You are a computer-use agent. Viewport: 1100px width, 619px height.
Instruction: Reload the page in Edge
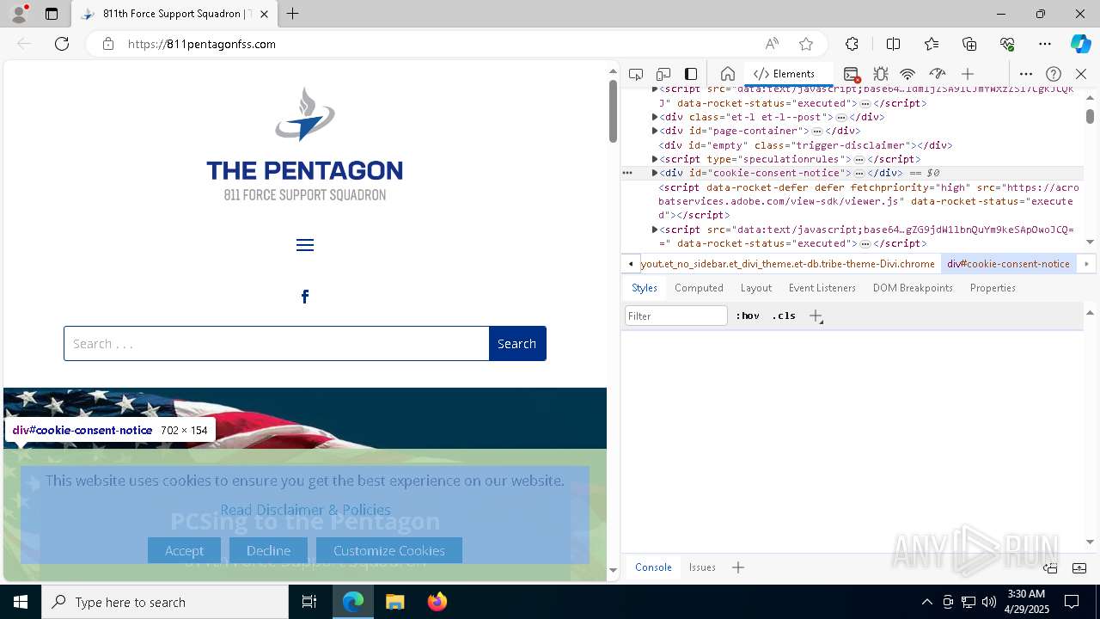coord(62,44)
